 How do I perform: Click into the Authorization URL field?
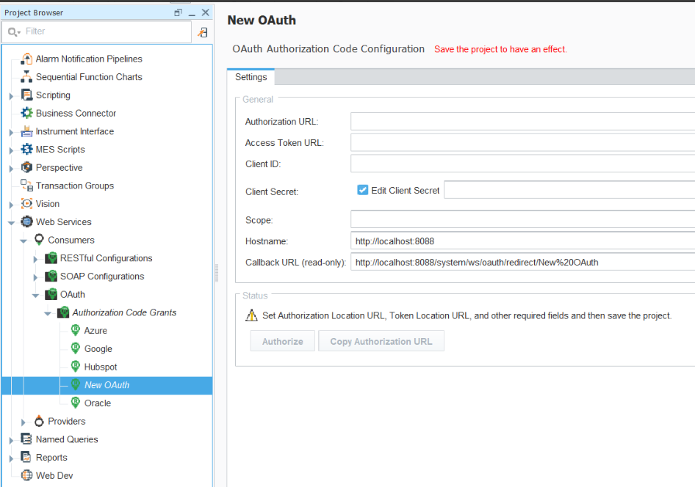(x=522, y=122)
